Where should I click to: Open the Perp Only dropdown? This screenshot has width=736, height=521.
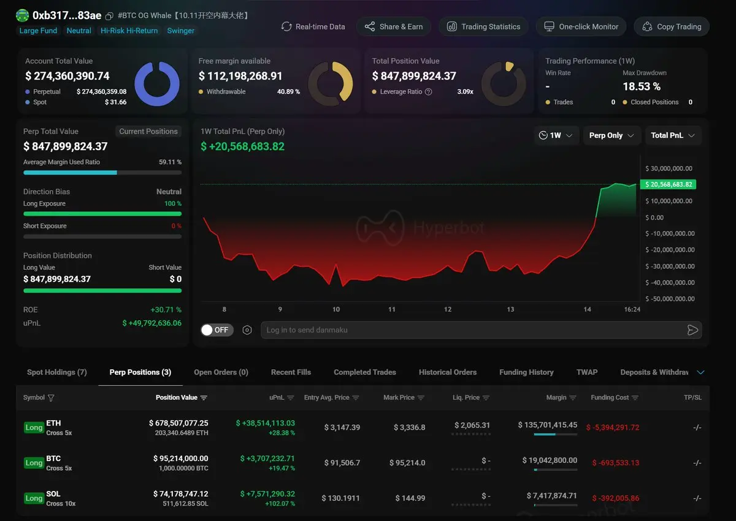tap(612, 135)
